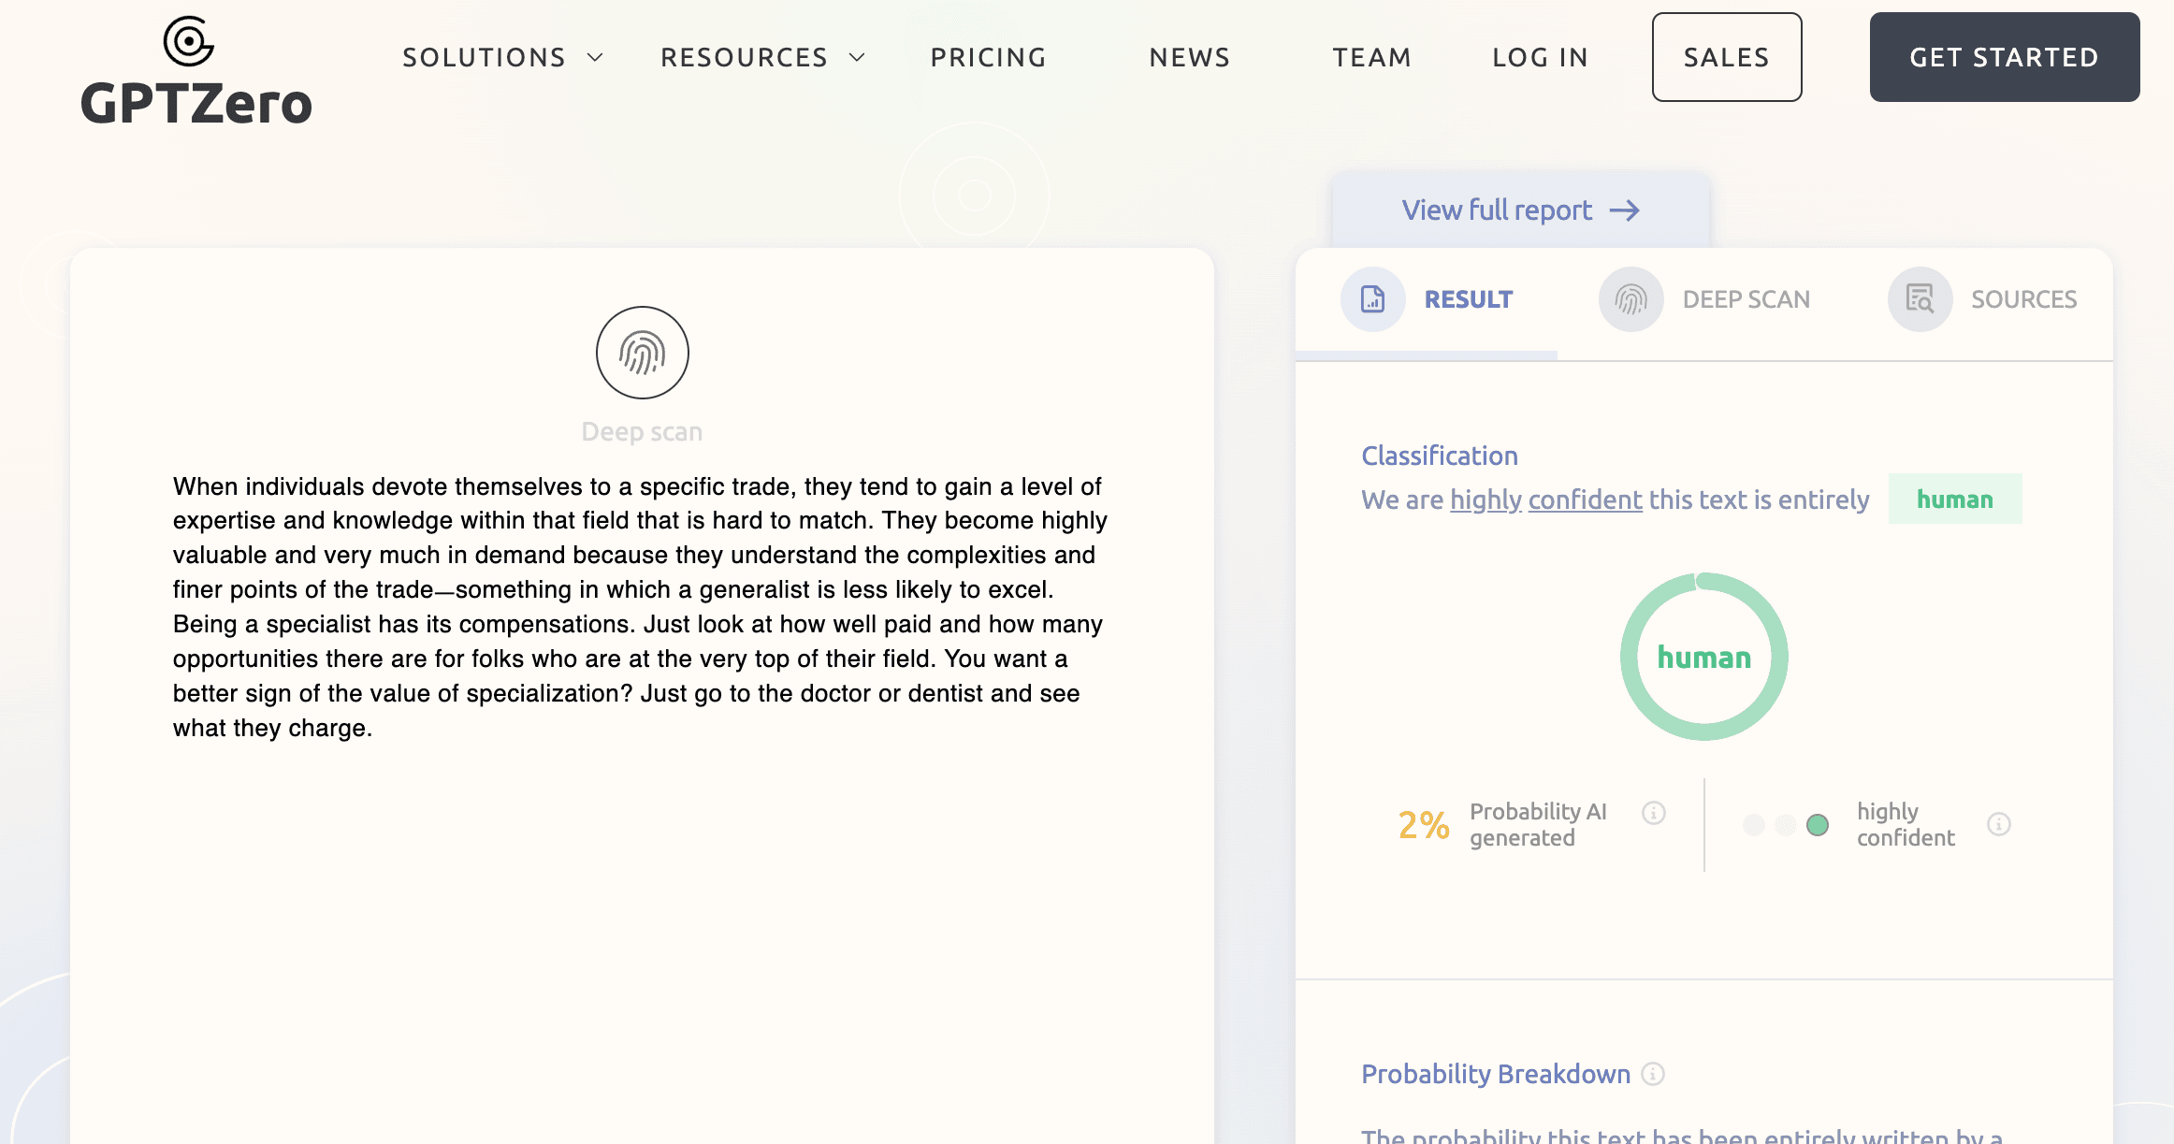The width and height of the screenshot is (2174, 1144).
Task: Expand the Solutions dropdown chevron
Action: [x=595, y=58]
